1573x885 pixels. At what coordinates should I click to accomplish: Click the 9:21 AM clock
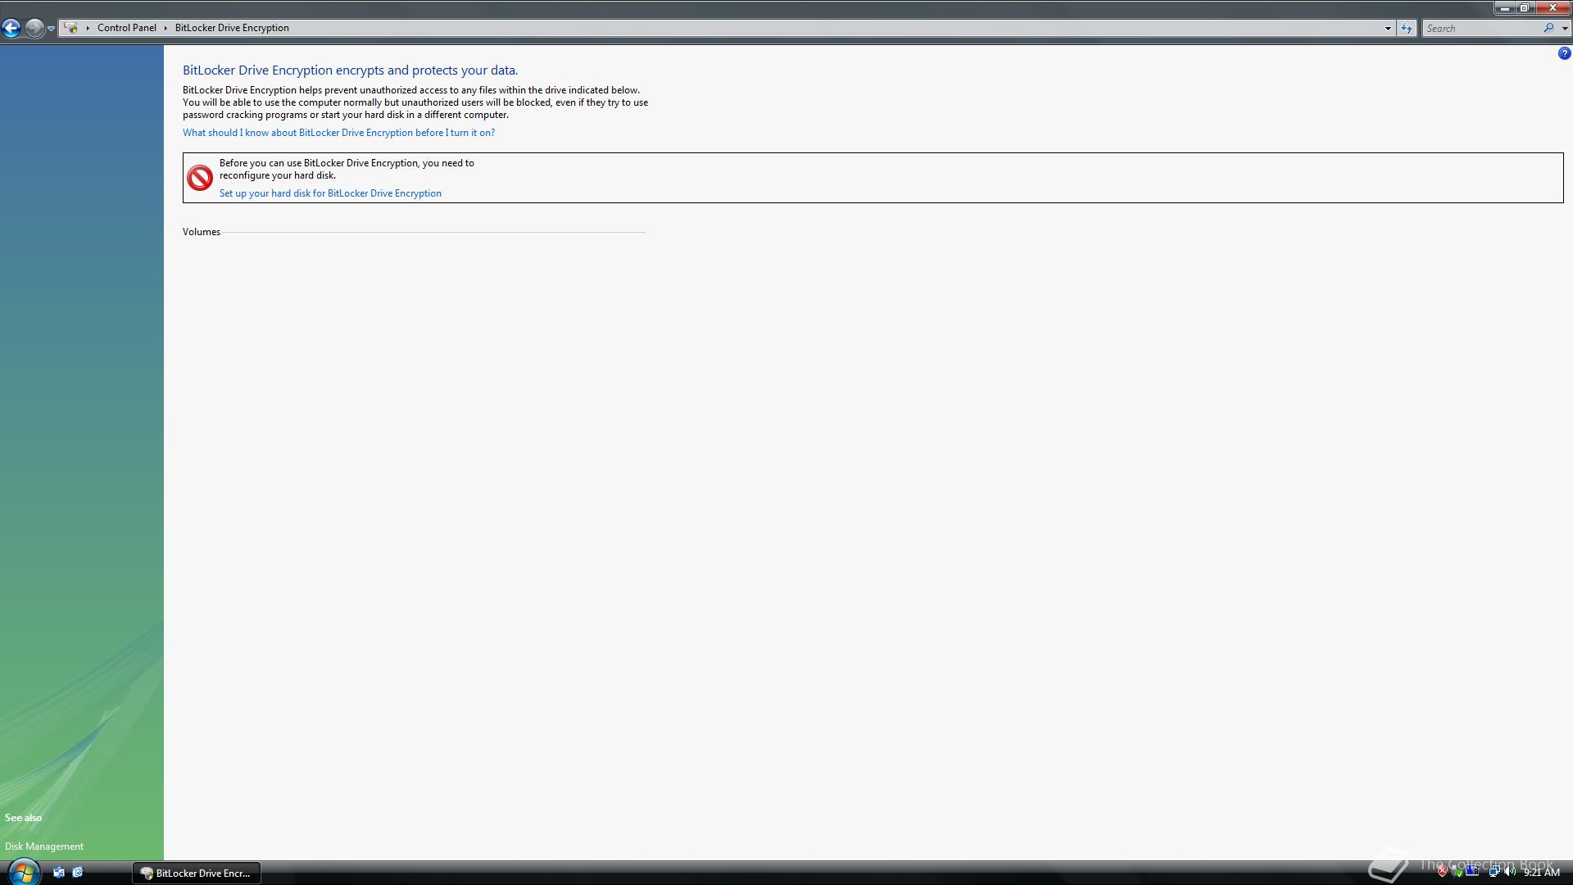click(x=1542, y=873)
